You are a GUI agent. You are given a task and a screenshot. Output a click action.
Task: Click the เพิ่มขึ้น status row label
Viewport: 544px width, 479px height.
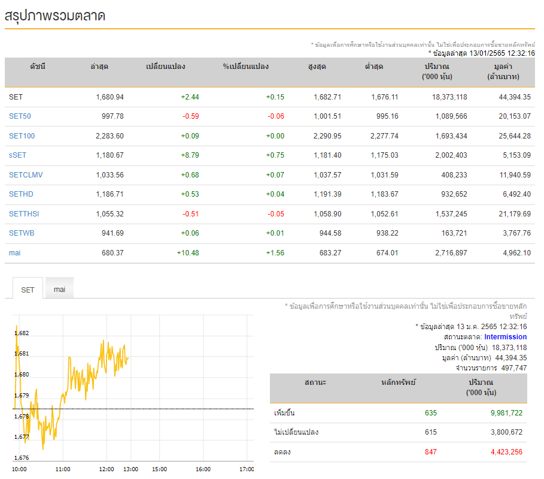[x=284, y=413]
